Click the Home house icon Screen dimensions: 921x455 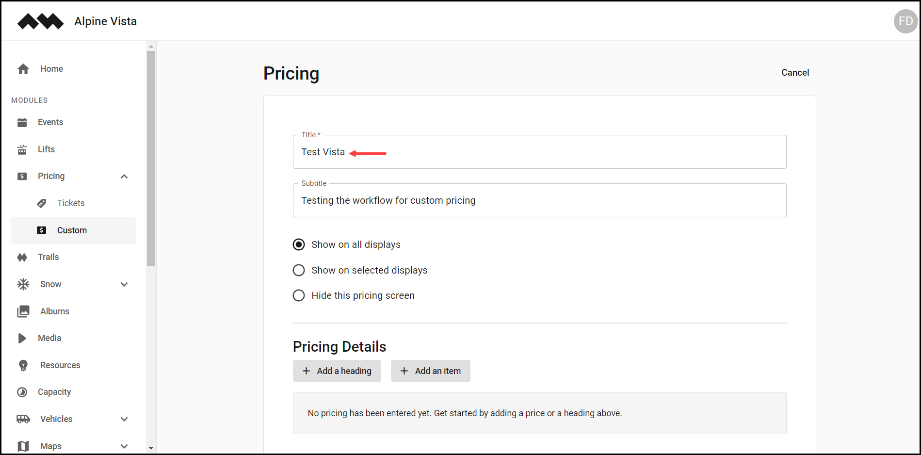tap(23, 69)
